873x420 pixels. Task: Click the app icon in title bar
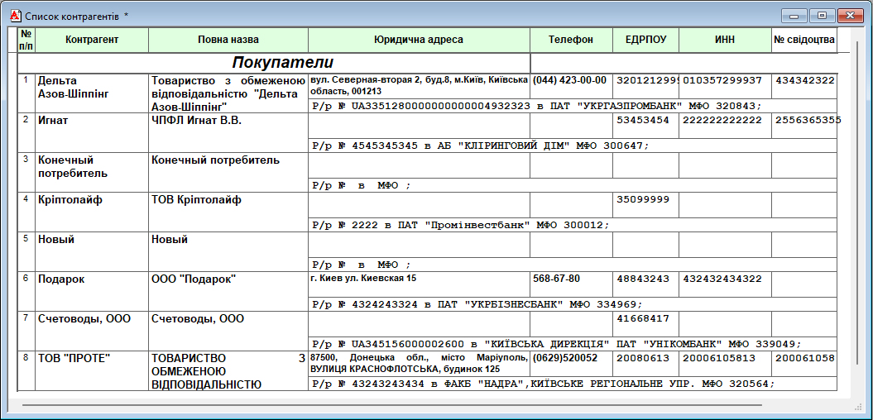pos(17,16)
